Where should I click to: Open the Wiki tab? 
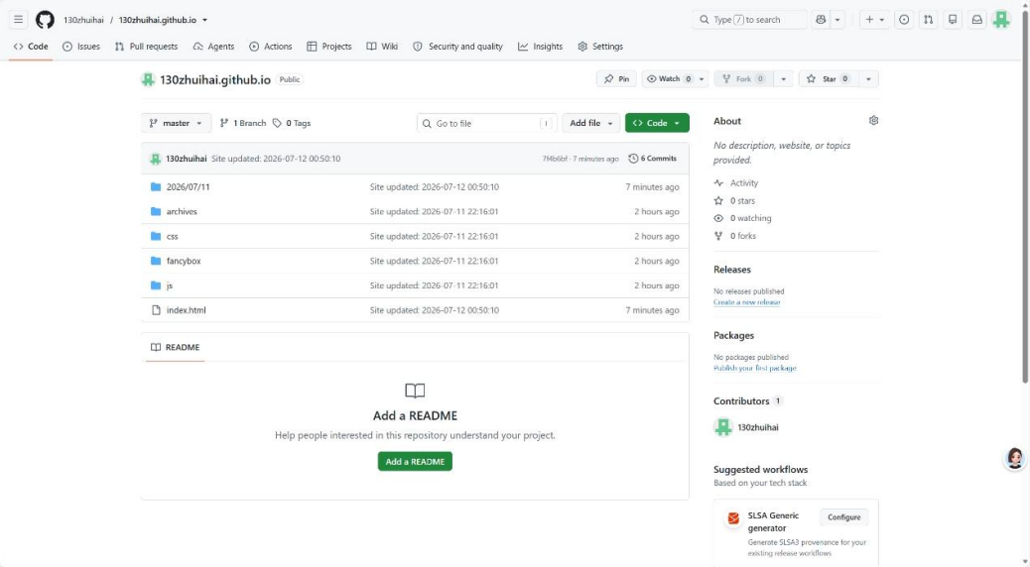click(x=382, y=47)
